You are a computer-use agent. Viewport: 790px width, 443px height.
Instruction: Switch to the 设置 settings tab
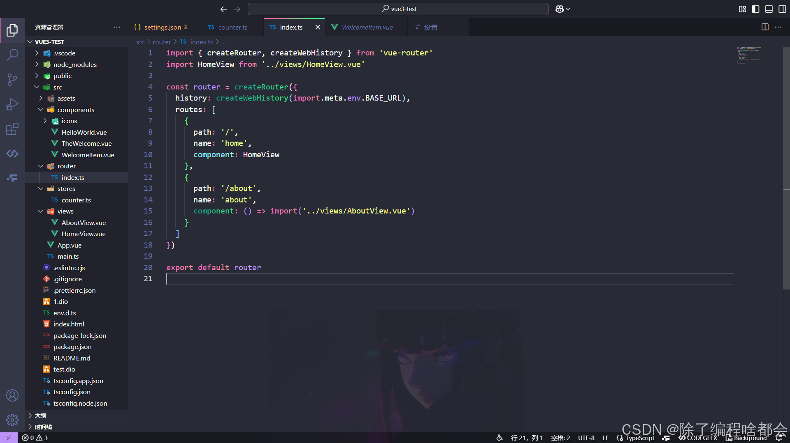(x=438, y=27)
